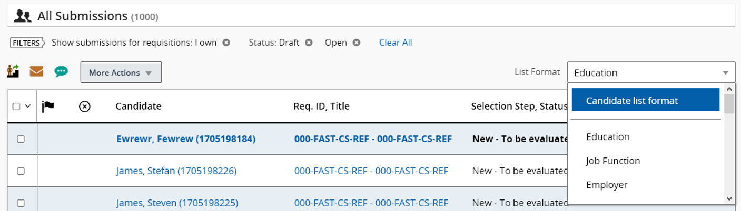Open the select-all checkbox dropdown arrow
Viewport: 741px width, 211px height.
click(x=28, y=107)
